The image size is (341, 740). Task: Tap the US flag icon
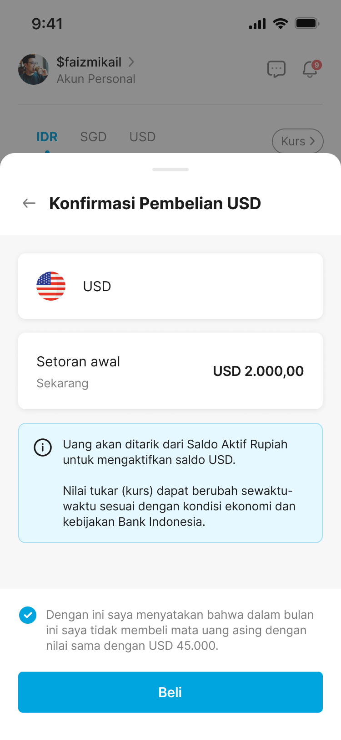pyautogui.click(x=51, y=286)
